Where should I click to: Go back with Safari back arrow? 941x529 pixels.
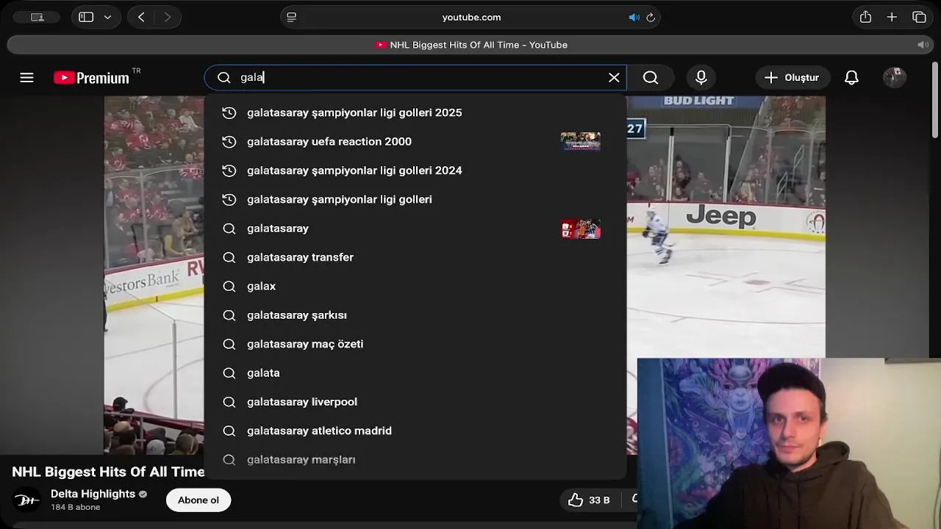pyautogui.click(x=141, y=17)
